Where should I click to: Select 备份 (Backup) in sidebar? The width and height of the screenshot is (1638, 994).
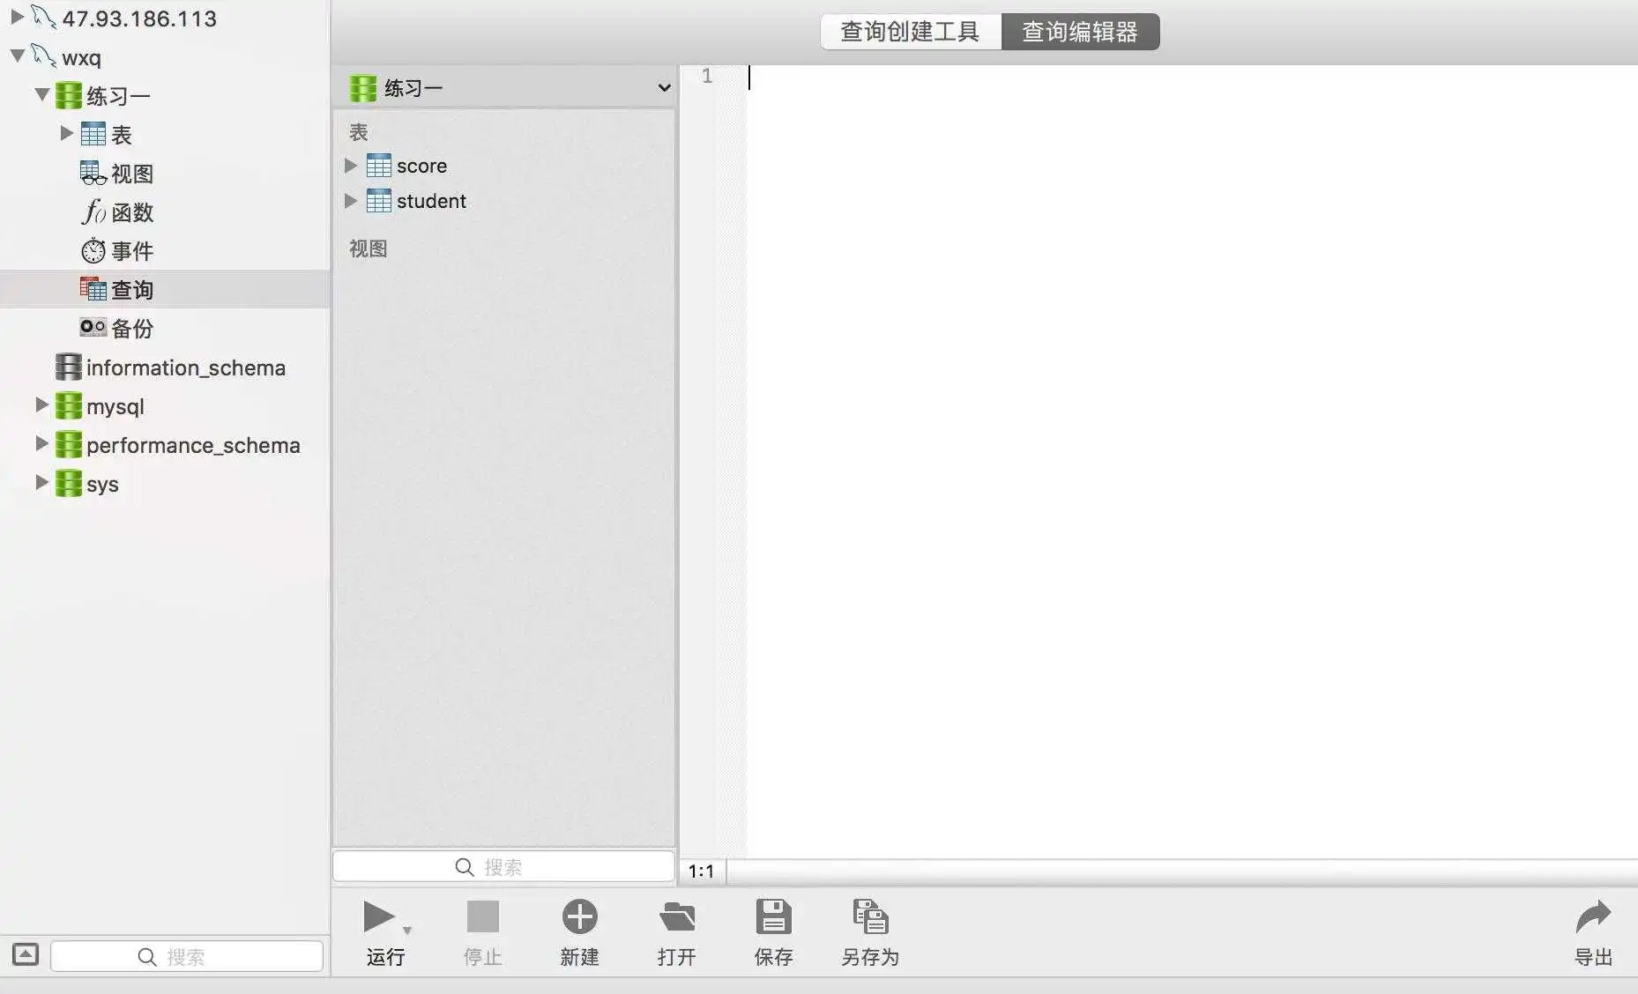(131, 329)
